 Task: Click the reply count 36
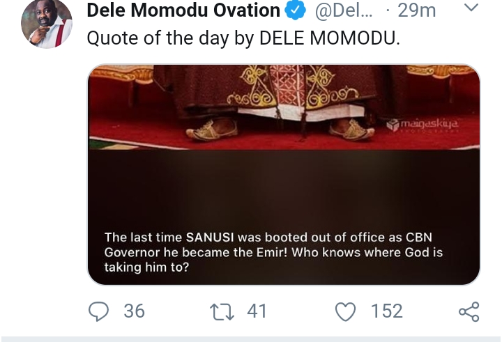pyautogui.click(x=134, y=311)
